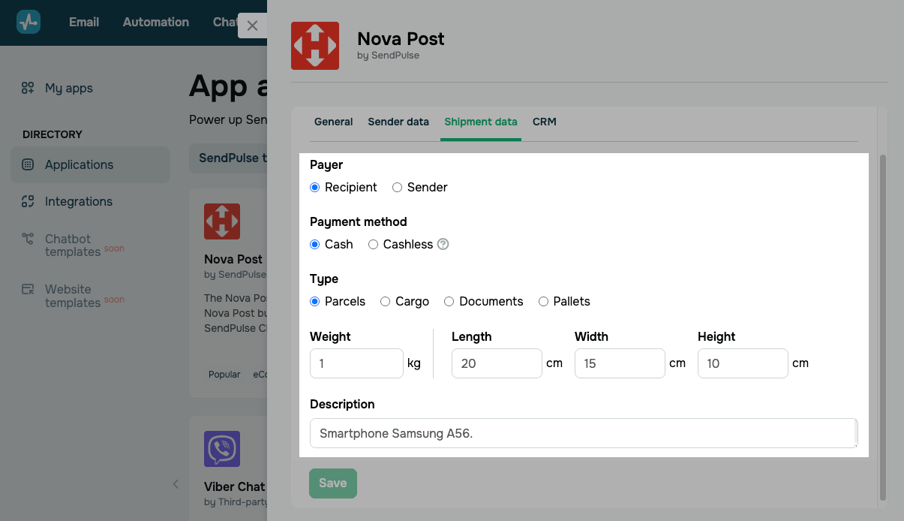This screenshot has width=904, height=521.
Task: Pick the Pallets shipment type
Action: (x=543, y=302)
